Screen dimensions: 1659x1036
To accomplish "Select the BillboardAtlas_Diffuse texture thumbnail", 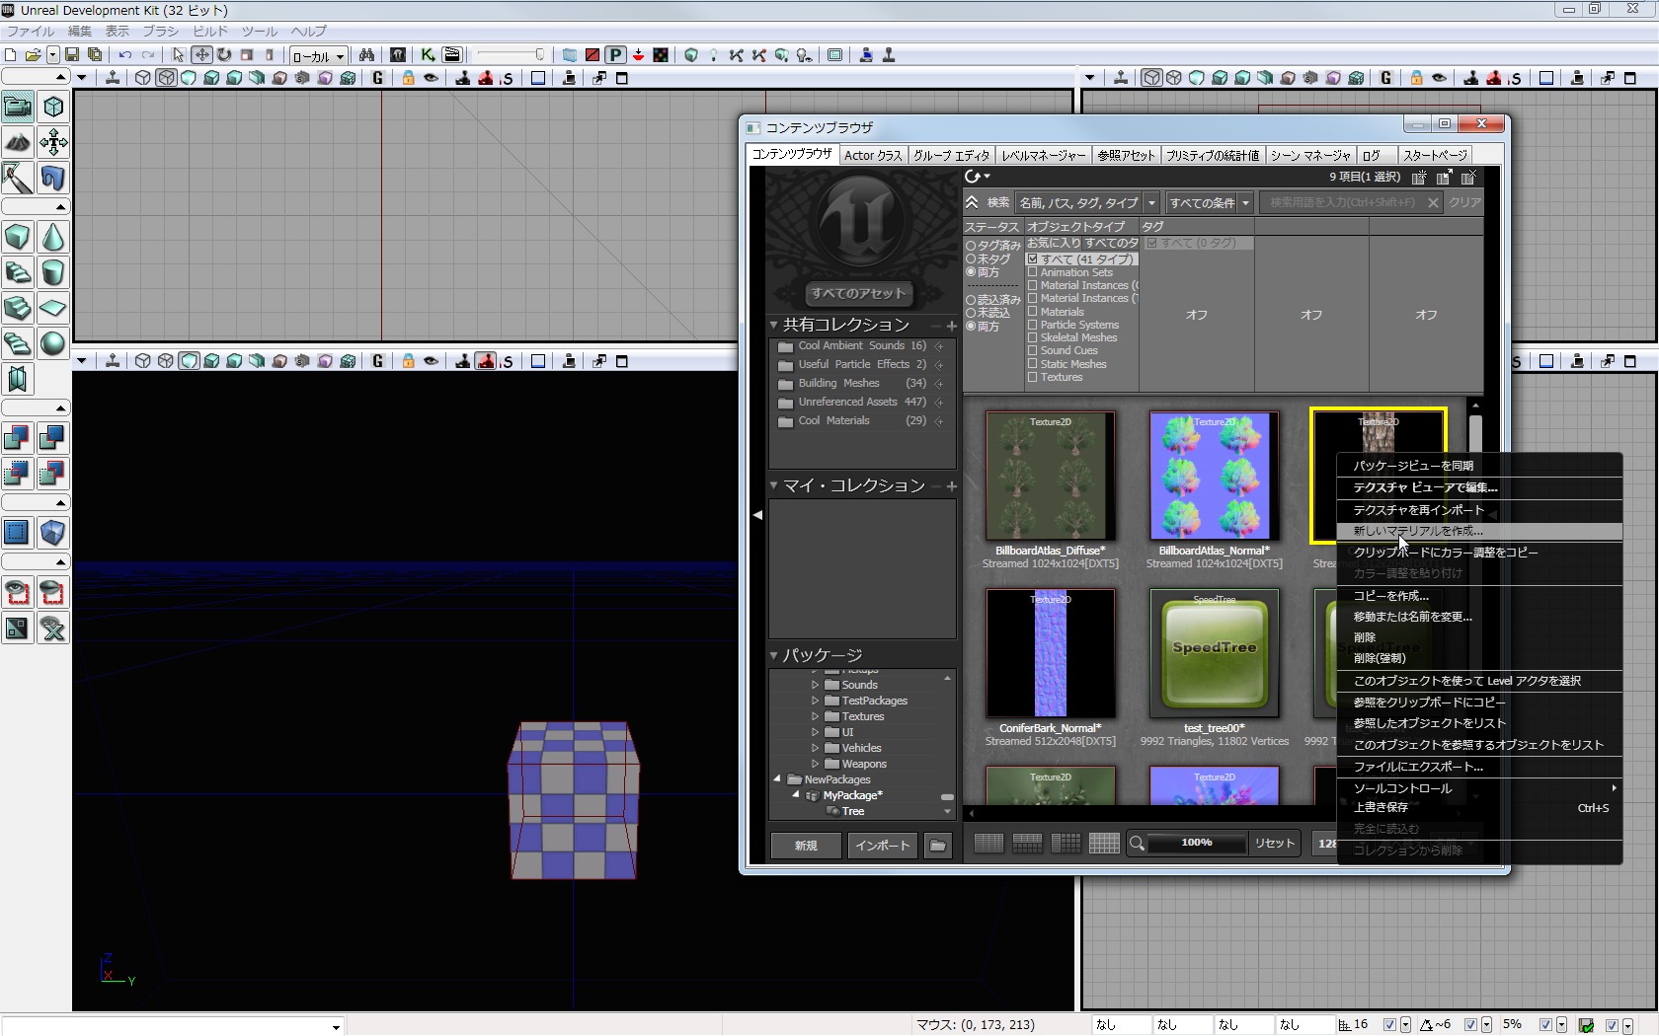I will pos(1050,476).
